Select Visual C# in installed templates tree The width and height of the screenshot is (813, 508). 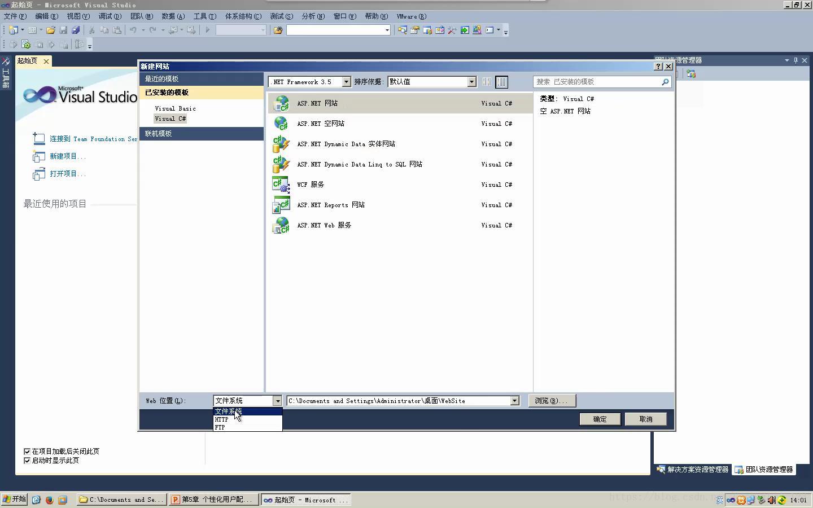[171, 119]
